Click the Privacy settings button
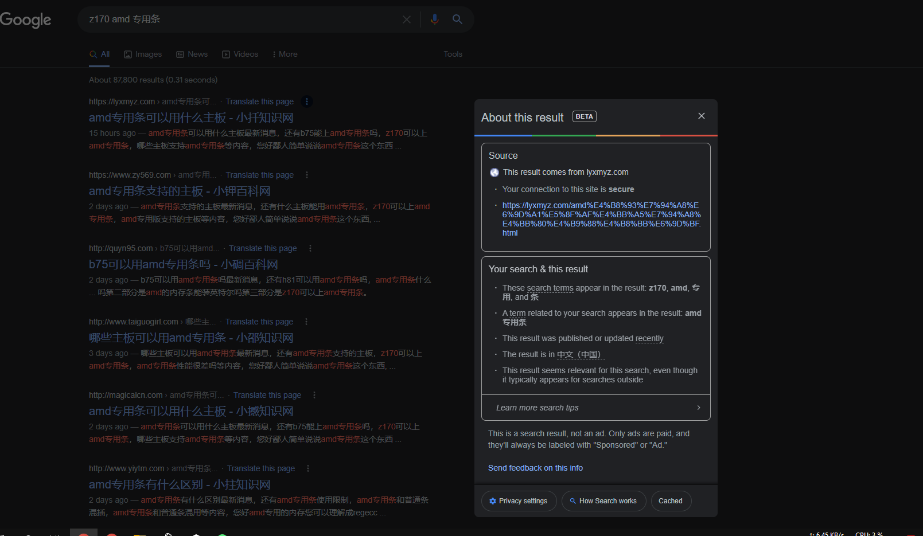The width and height of the screenshot is (923, 536). pos(519,501)
